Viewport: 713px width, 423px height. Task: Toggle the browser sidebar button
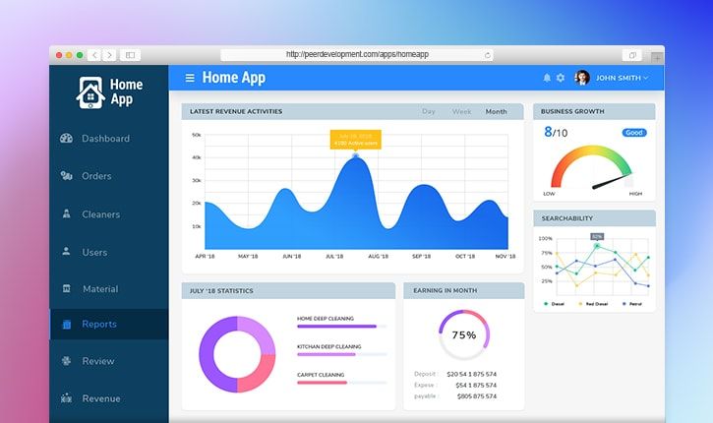(x=130, y=55)
